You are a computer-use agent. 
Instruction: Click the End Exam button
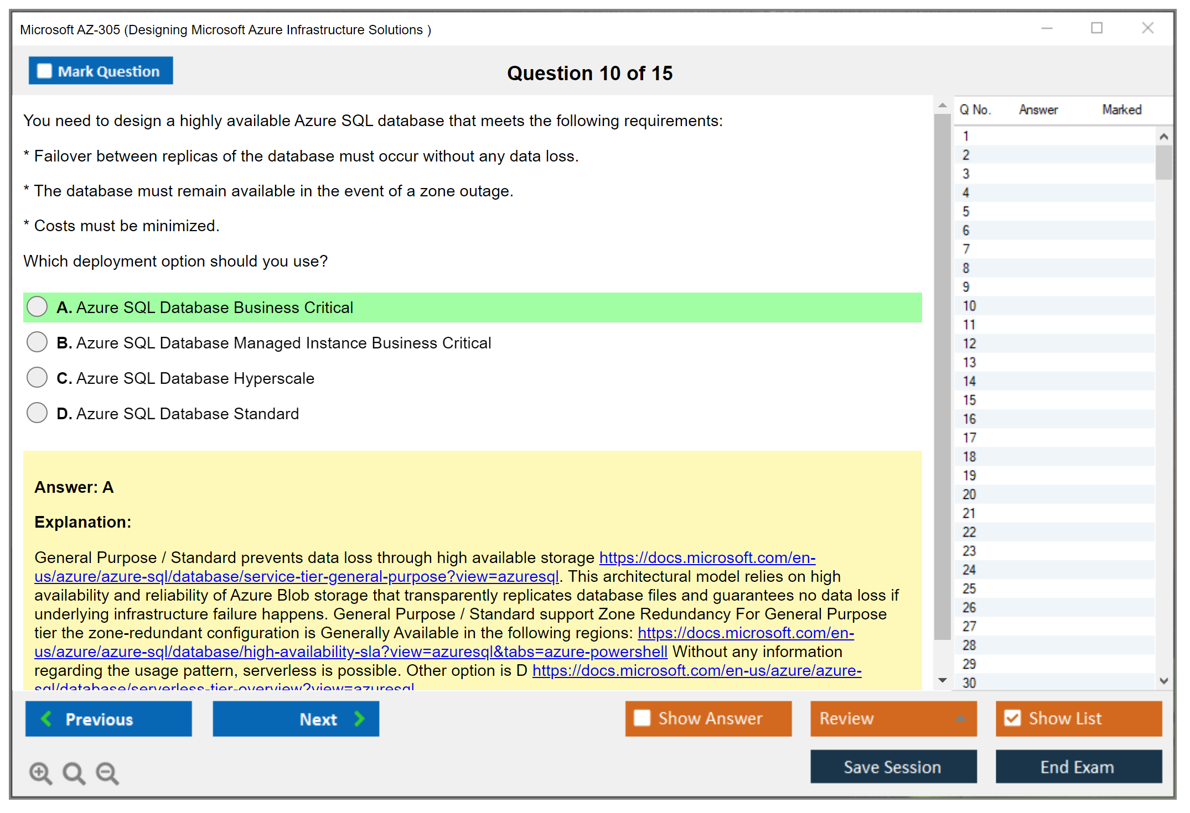1078,767
